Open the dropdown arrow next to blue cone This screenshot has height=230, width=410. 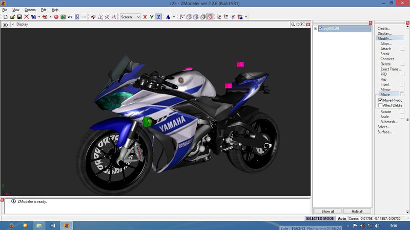[174, 17]
